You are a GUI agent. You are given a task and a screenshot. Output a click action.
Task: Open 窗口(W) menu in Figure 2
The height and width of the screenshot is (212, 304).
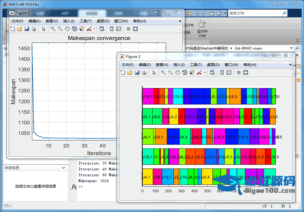[231, 65]
